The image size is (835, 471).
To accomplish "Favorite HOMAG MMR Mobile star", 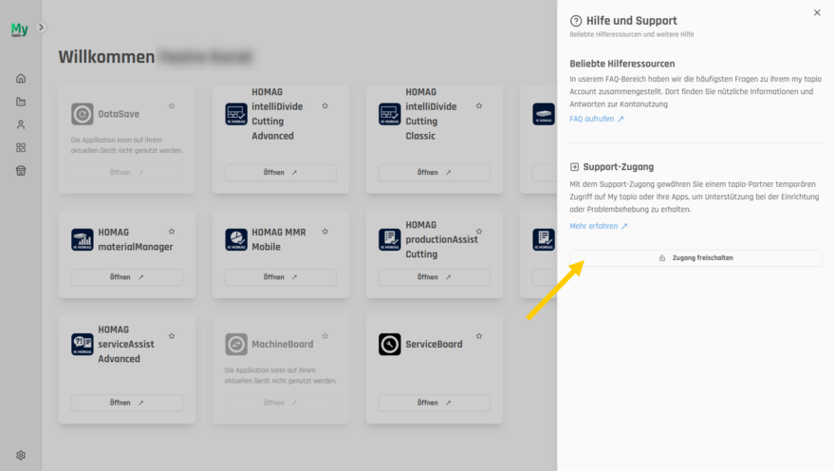I will point(325,232).
